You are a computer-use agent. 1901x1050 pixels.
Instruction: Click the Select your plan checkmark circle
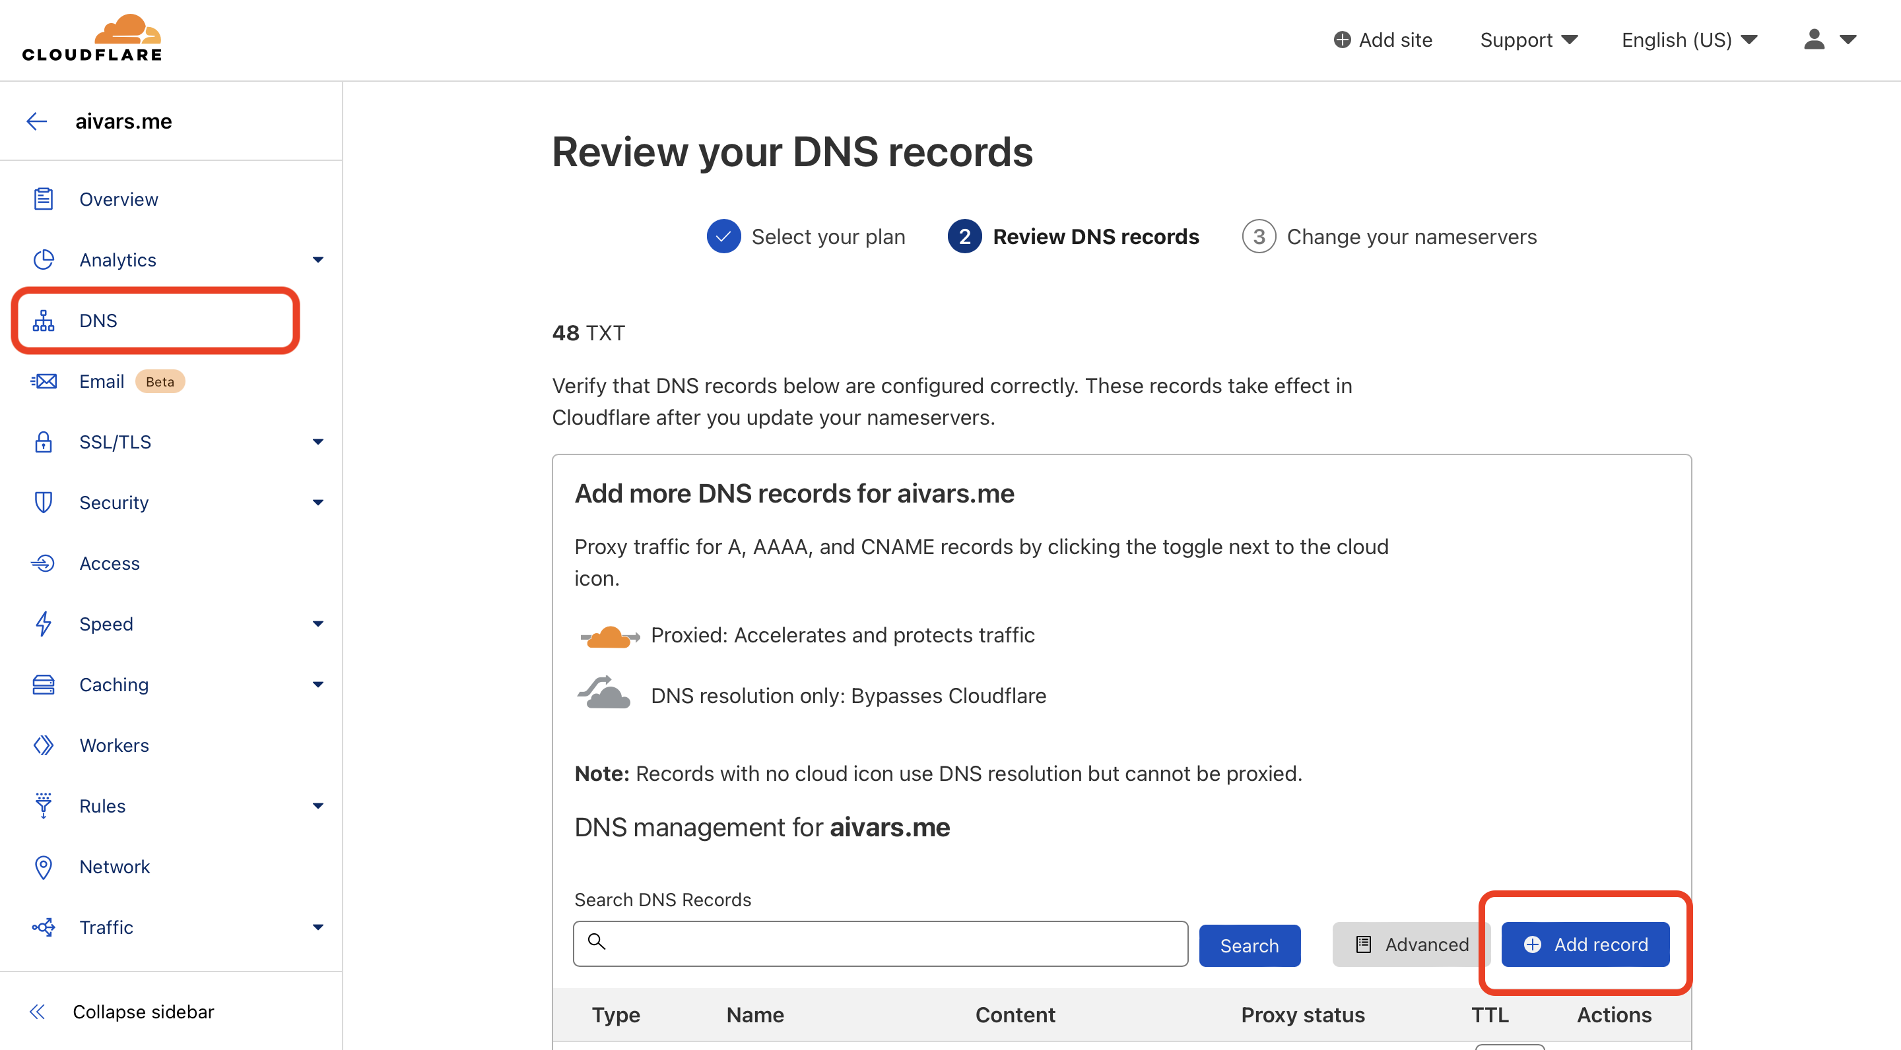point(724,237)
